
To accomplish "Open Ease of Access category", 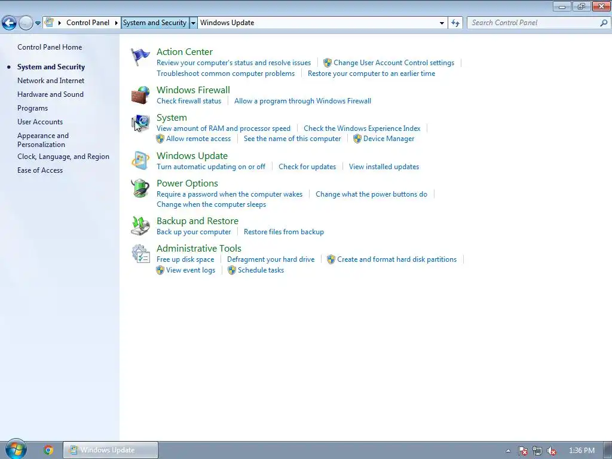I will click(x=40, y=170).
